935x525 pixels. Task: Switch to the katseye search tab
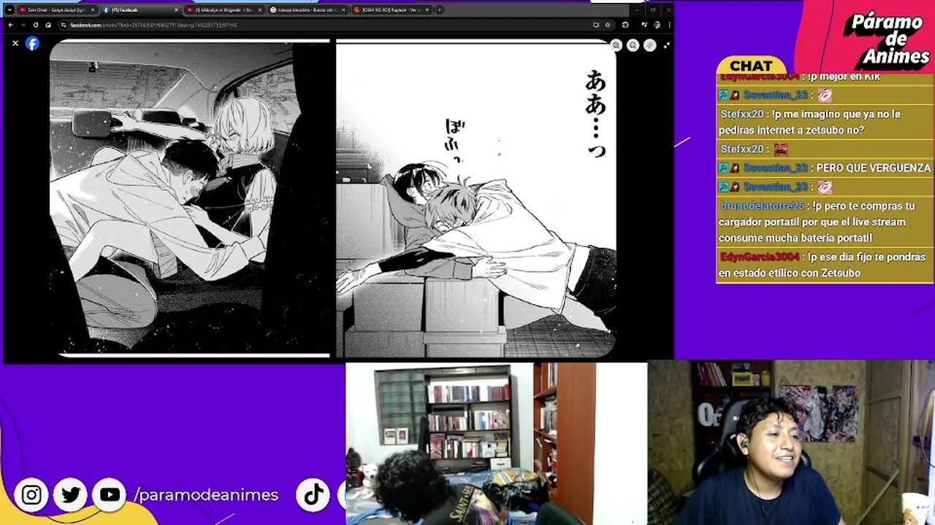307,10
